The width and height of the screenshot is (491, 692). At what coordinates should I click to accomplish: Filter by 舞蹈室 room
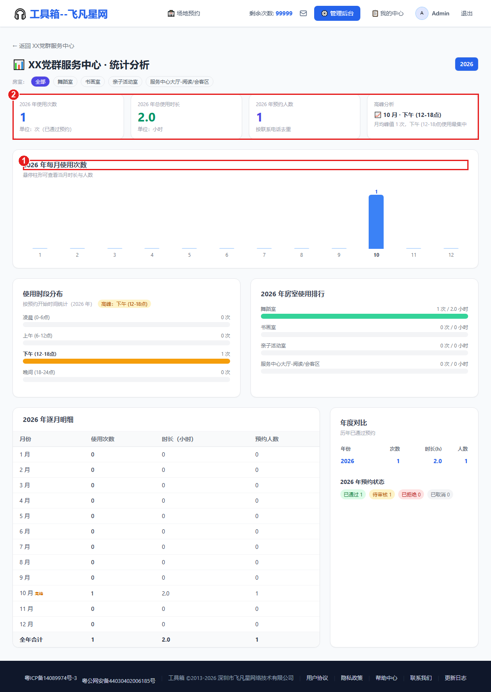(65, 82)
